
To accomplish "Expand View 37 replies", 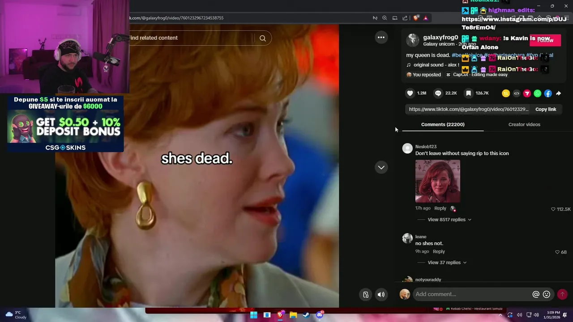I will (447, 263).
